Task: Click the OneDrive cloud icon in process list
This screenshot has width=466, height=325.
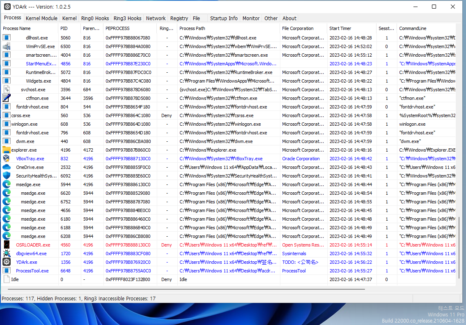Action: 7,167
